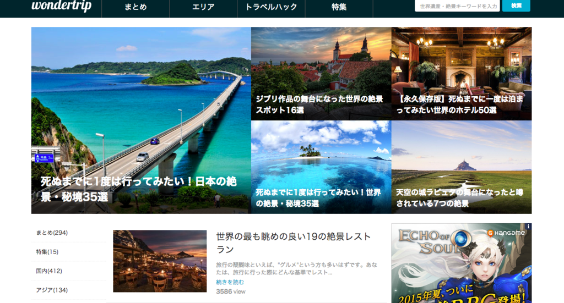This screenshot has width=564, height=303.
Task: Open the まとめ menu item
Action: click(x=135, y=7)
